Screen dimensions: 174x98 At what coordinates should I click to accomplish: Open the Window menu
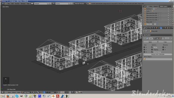click(x=23, y=4)
